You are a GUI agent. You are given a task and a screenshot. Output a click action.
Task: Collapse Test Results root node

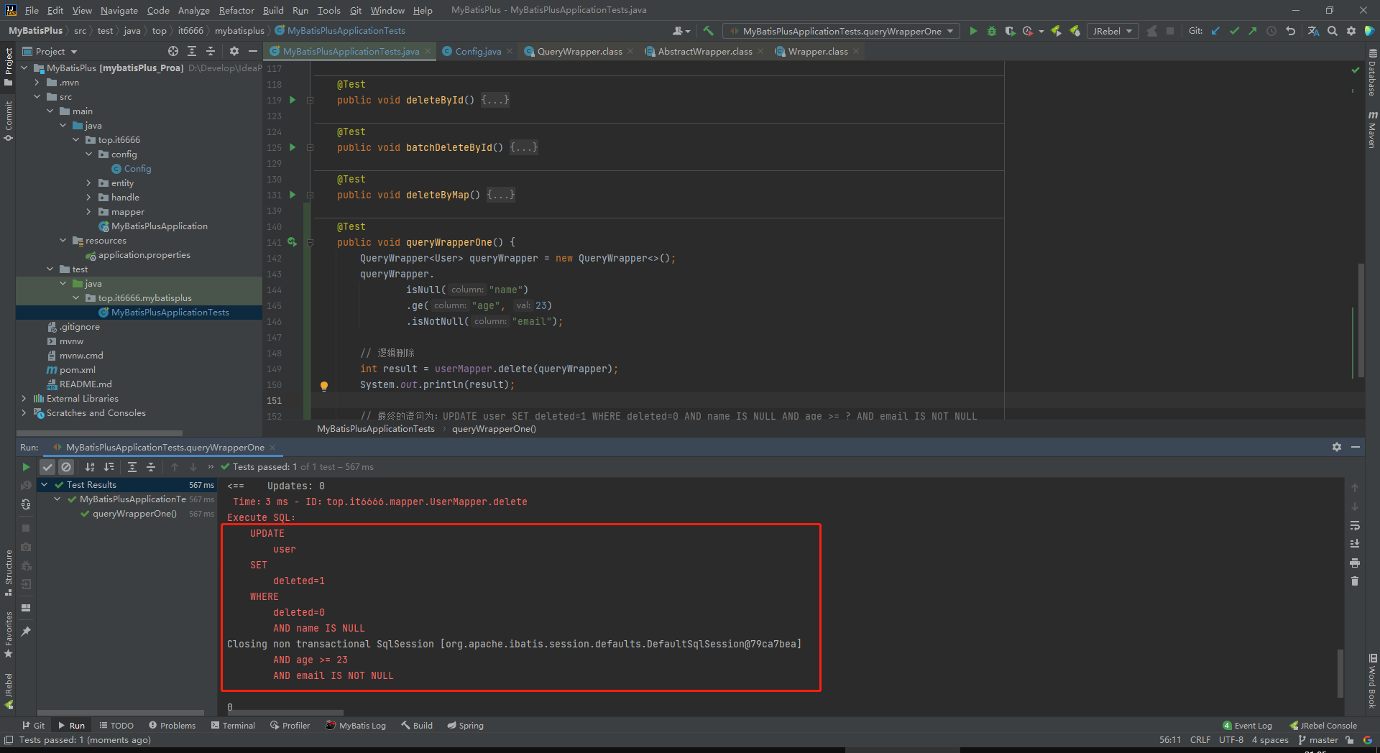click(x=44, y=485)
